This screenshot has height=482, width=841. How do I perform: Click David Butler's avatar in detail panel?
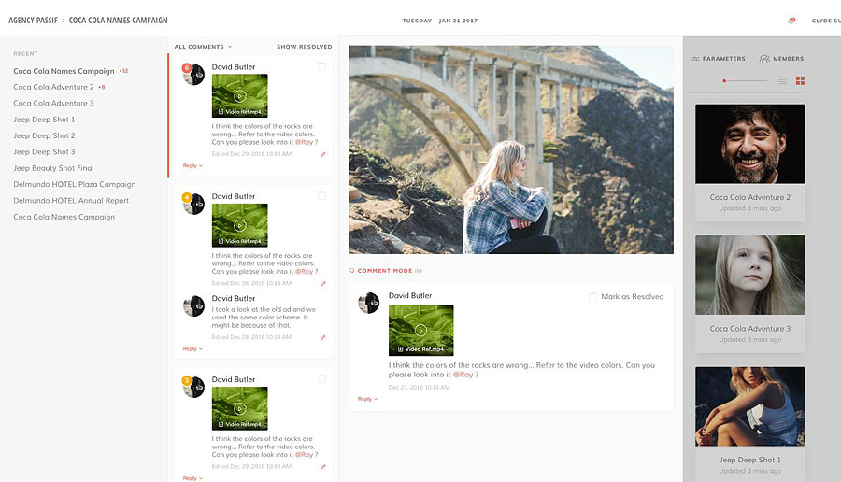point(369,303)
